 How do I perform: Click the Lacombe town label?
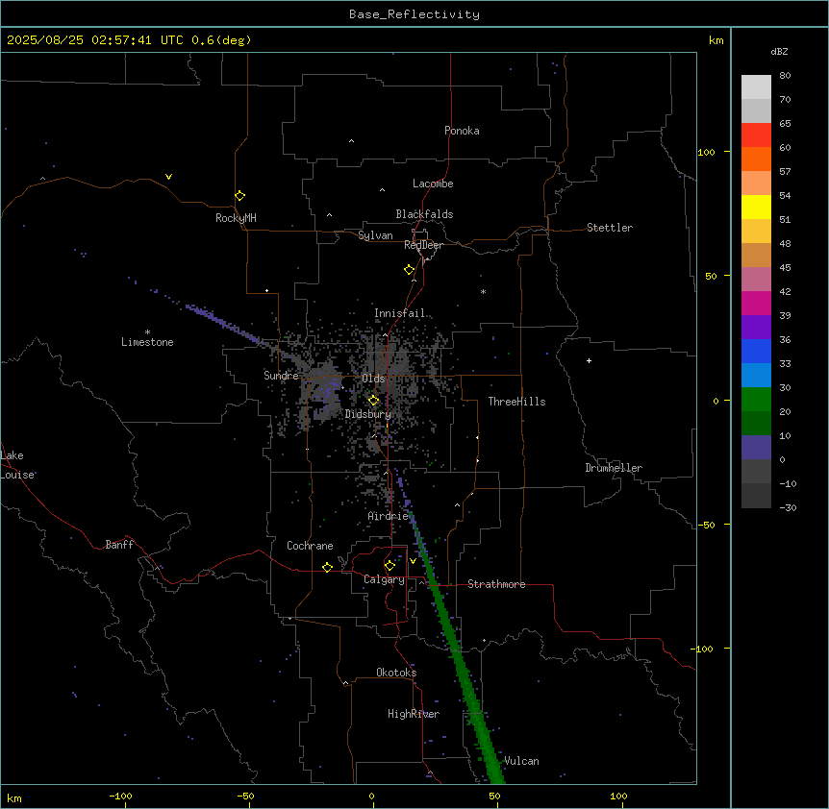[x=433, y=184]
